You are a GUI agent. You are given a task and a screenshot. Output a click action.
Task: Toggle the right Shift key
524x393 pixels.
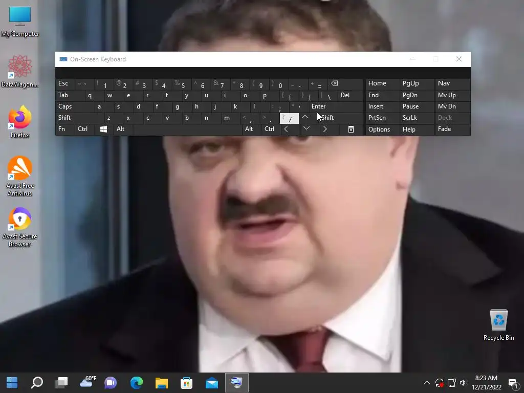[338, 118]
